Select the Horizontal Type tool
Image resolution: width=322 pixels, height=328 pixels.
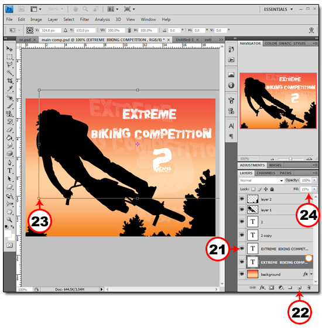pyautogui.click(x=9, y=171)
